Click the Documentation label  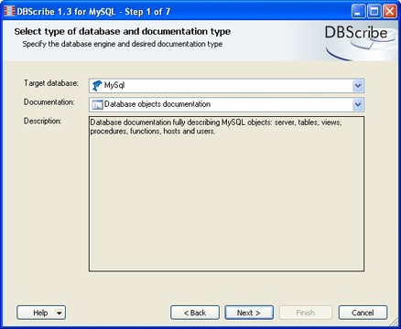pyautogui.click(x=49, y=102)
